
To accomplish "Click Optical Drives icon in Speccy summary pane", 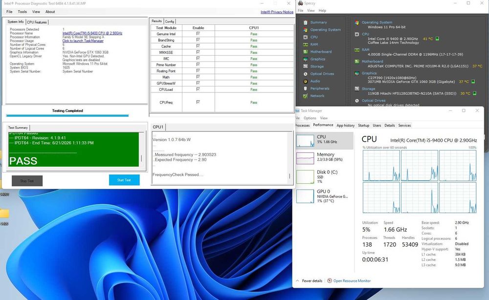I will [357, 101].
